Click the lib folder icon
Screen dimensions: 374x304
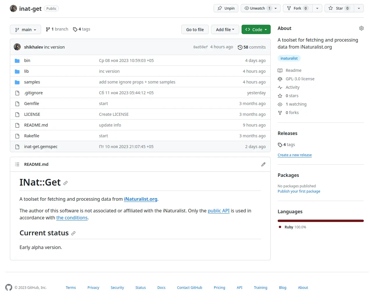[17, 71]
